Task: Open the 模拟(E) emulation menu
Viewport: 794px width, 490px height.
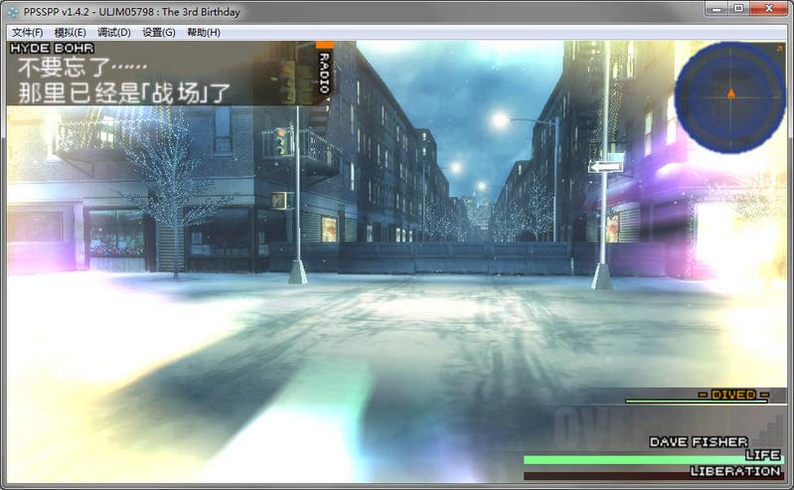Action: click(71, 33)
